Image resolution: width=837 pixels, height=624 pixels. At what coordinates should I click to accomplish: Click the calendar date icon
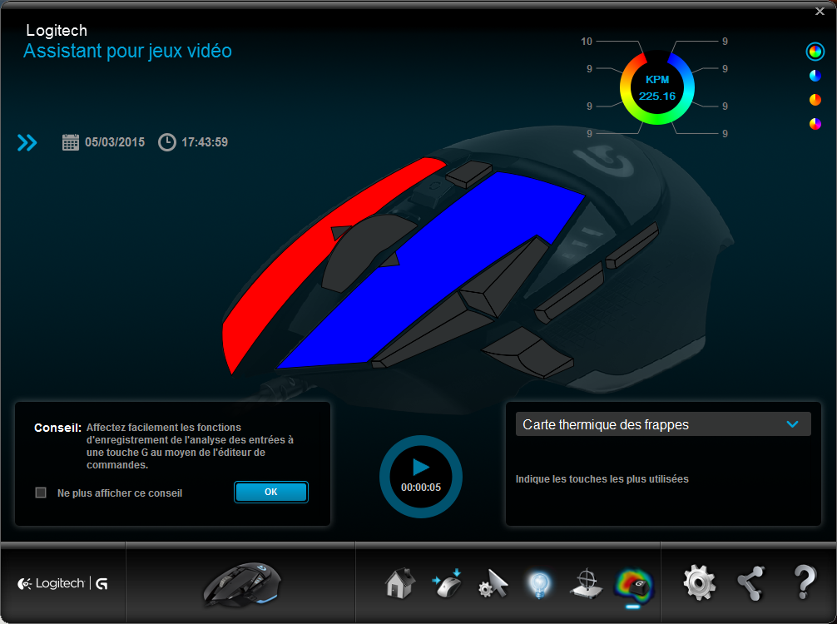click(x=71, y=142)
